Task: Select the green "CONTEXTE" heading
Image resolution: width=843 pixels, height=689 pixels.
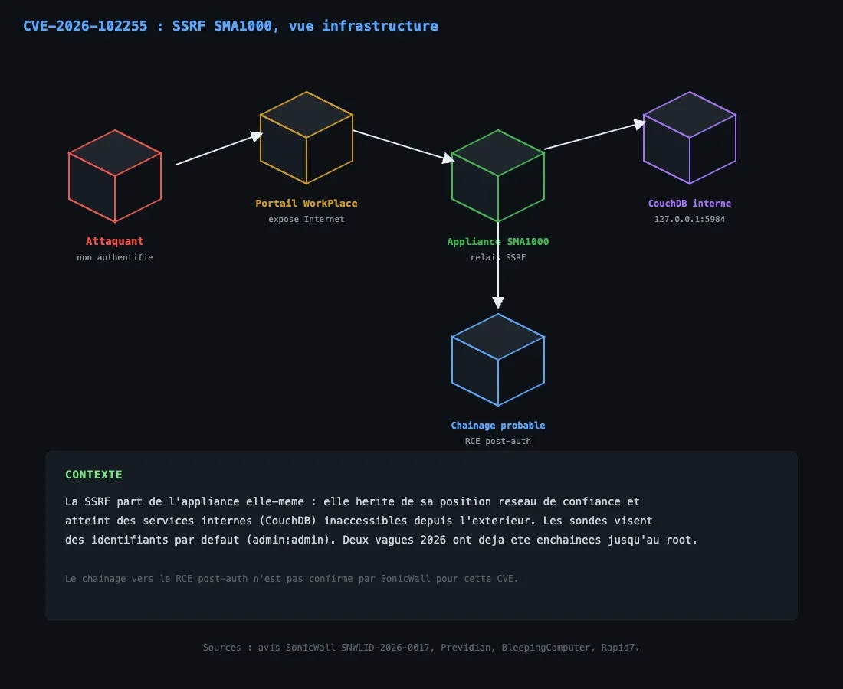Action: pyautogui.click(x=93, y=475)
